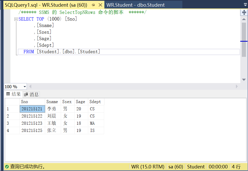Click [Sdept] in the query editor
The image size is (248, 171).
pos(45,45)
